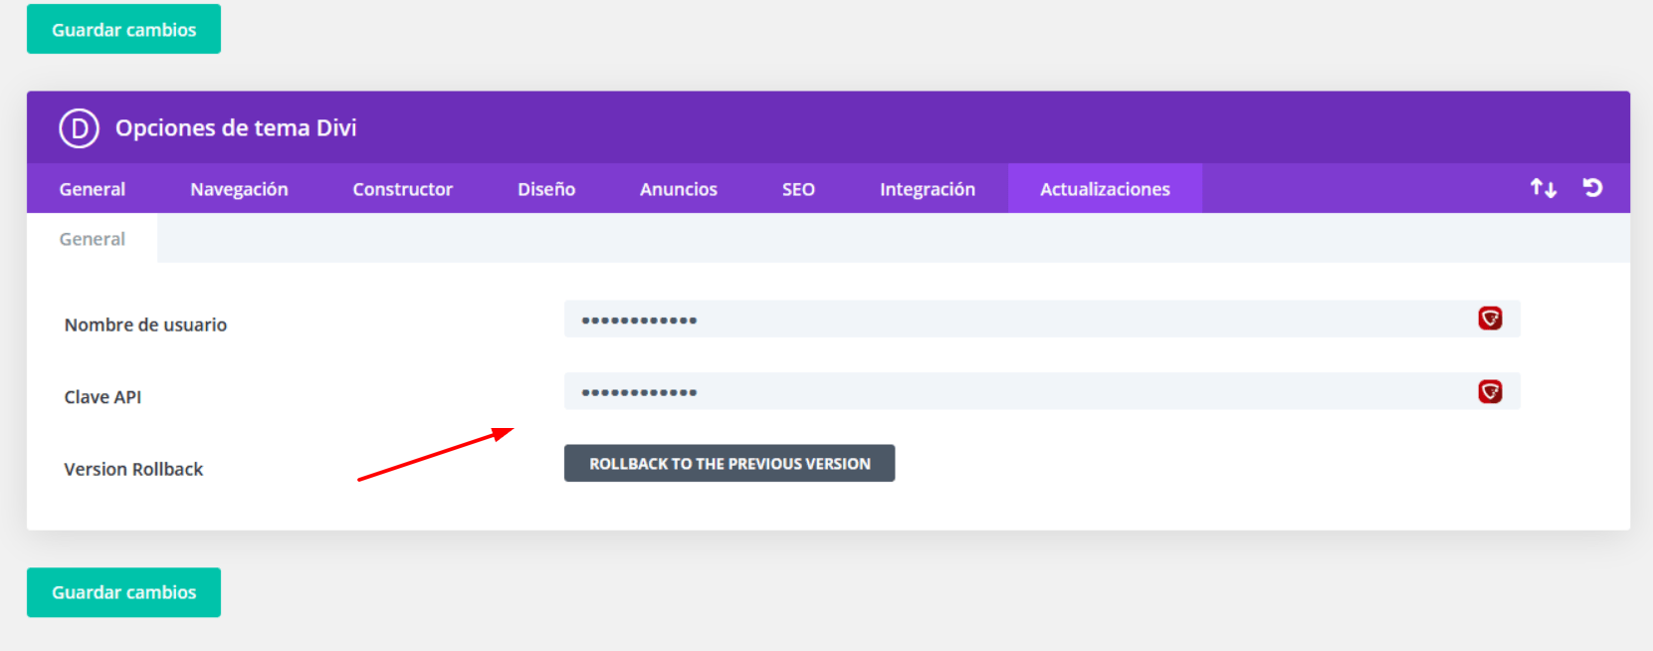
Task: Click password manager icon in Nombre de usuario field
Action: click(1490, 319)
